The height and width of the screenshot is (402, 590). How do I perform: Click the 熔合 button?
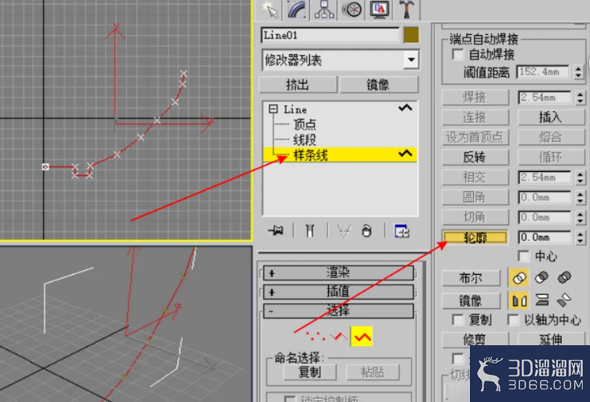(x=551, y=137)
